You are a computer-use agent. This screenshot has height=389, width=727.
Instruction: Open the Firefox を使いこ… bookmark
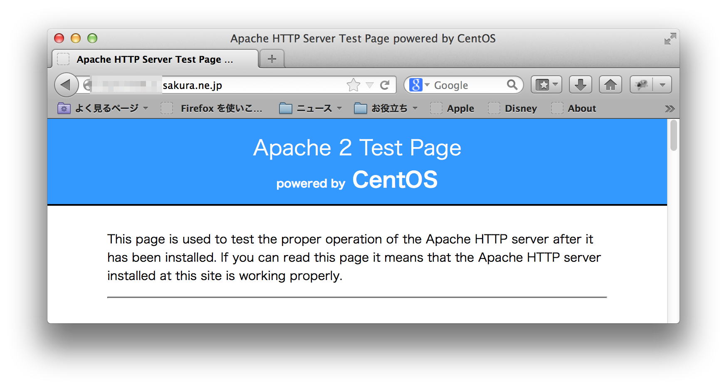pyautogui.click(x=212, y=108)
